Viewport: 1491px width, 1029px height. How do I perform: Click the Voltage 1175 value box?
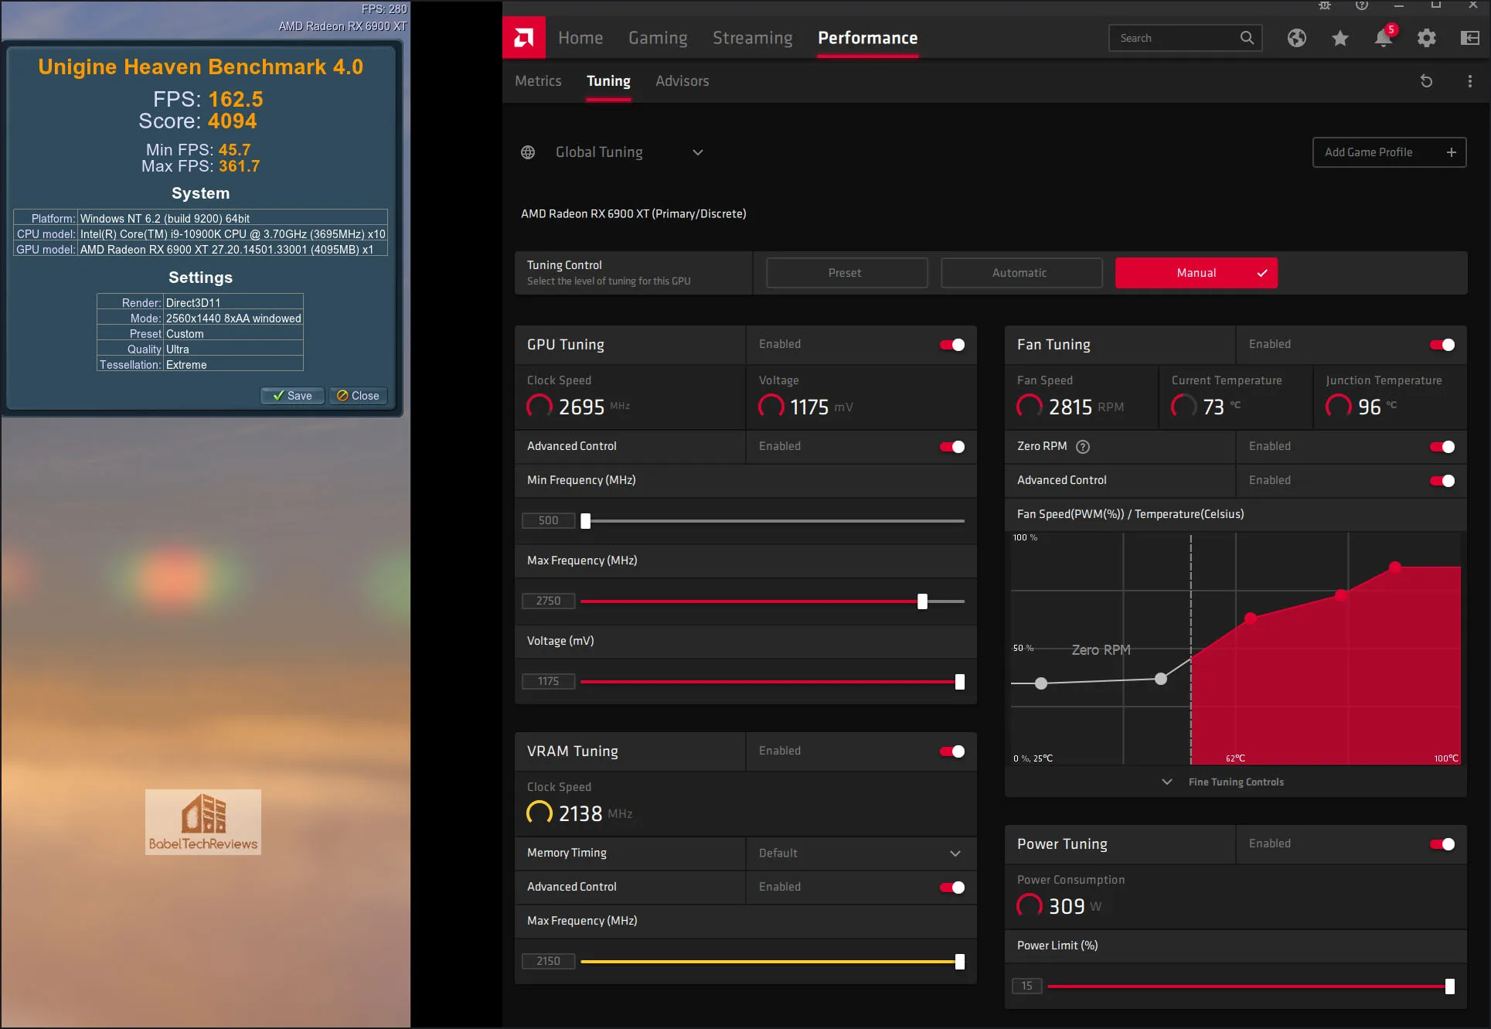coord(549,681)
